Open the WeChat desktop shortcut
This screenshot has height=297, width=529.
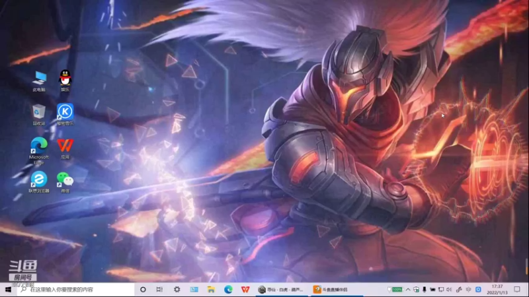point(65,182)
